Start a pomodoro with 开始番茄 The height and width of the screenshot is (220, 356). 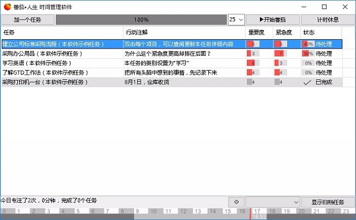[273, 20]
